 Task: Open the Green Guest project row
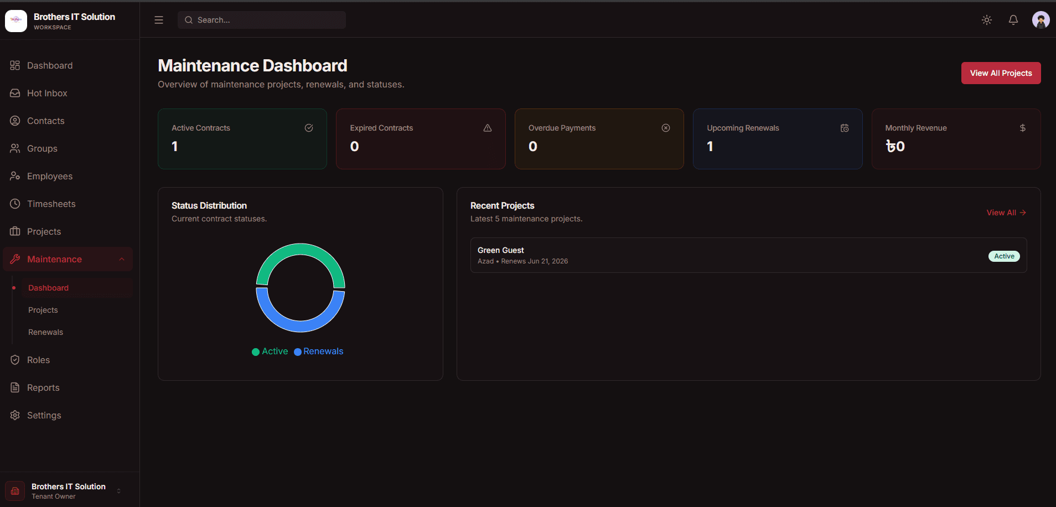[x=748, y=255]
